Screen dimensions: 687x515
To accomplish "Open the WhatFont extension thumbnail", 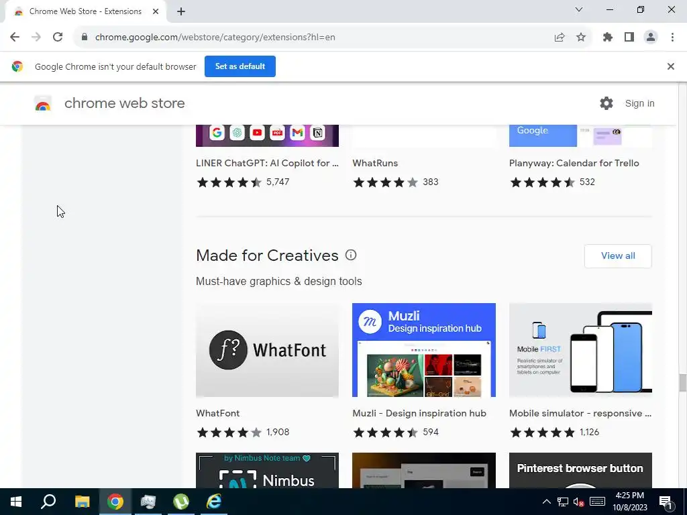I will click(267, 350).
